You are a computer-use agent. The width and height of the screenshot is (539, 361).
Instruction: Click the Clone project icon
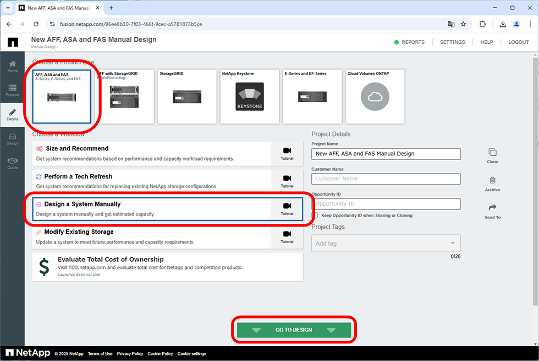[492, 156]
